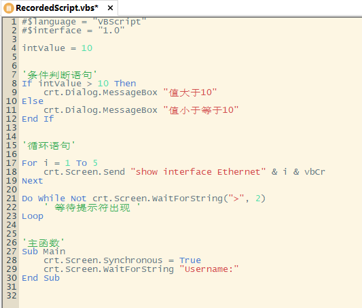Click the string "值小于等于10"

[x=201, y=110]
